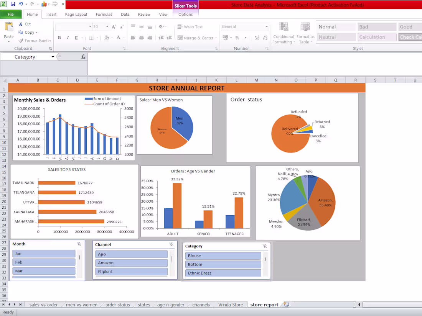Toggle Jan in the Month slicer

[x=44, y=254]
